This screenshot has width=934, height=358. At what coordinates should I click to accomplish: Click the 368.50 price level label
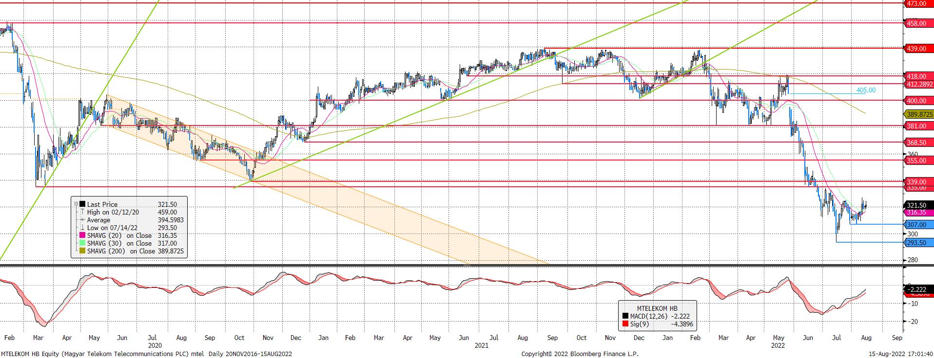pyautogui.click(x=919, y=143)
